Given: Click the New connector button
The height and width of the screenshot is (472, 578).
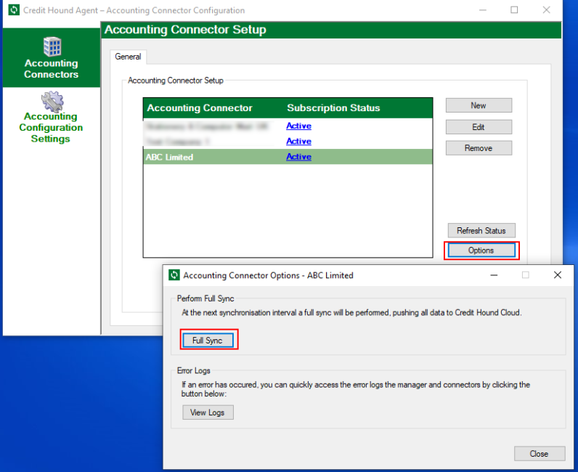Looking at the screenshot, I should coord(479,105).
